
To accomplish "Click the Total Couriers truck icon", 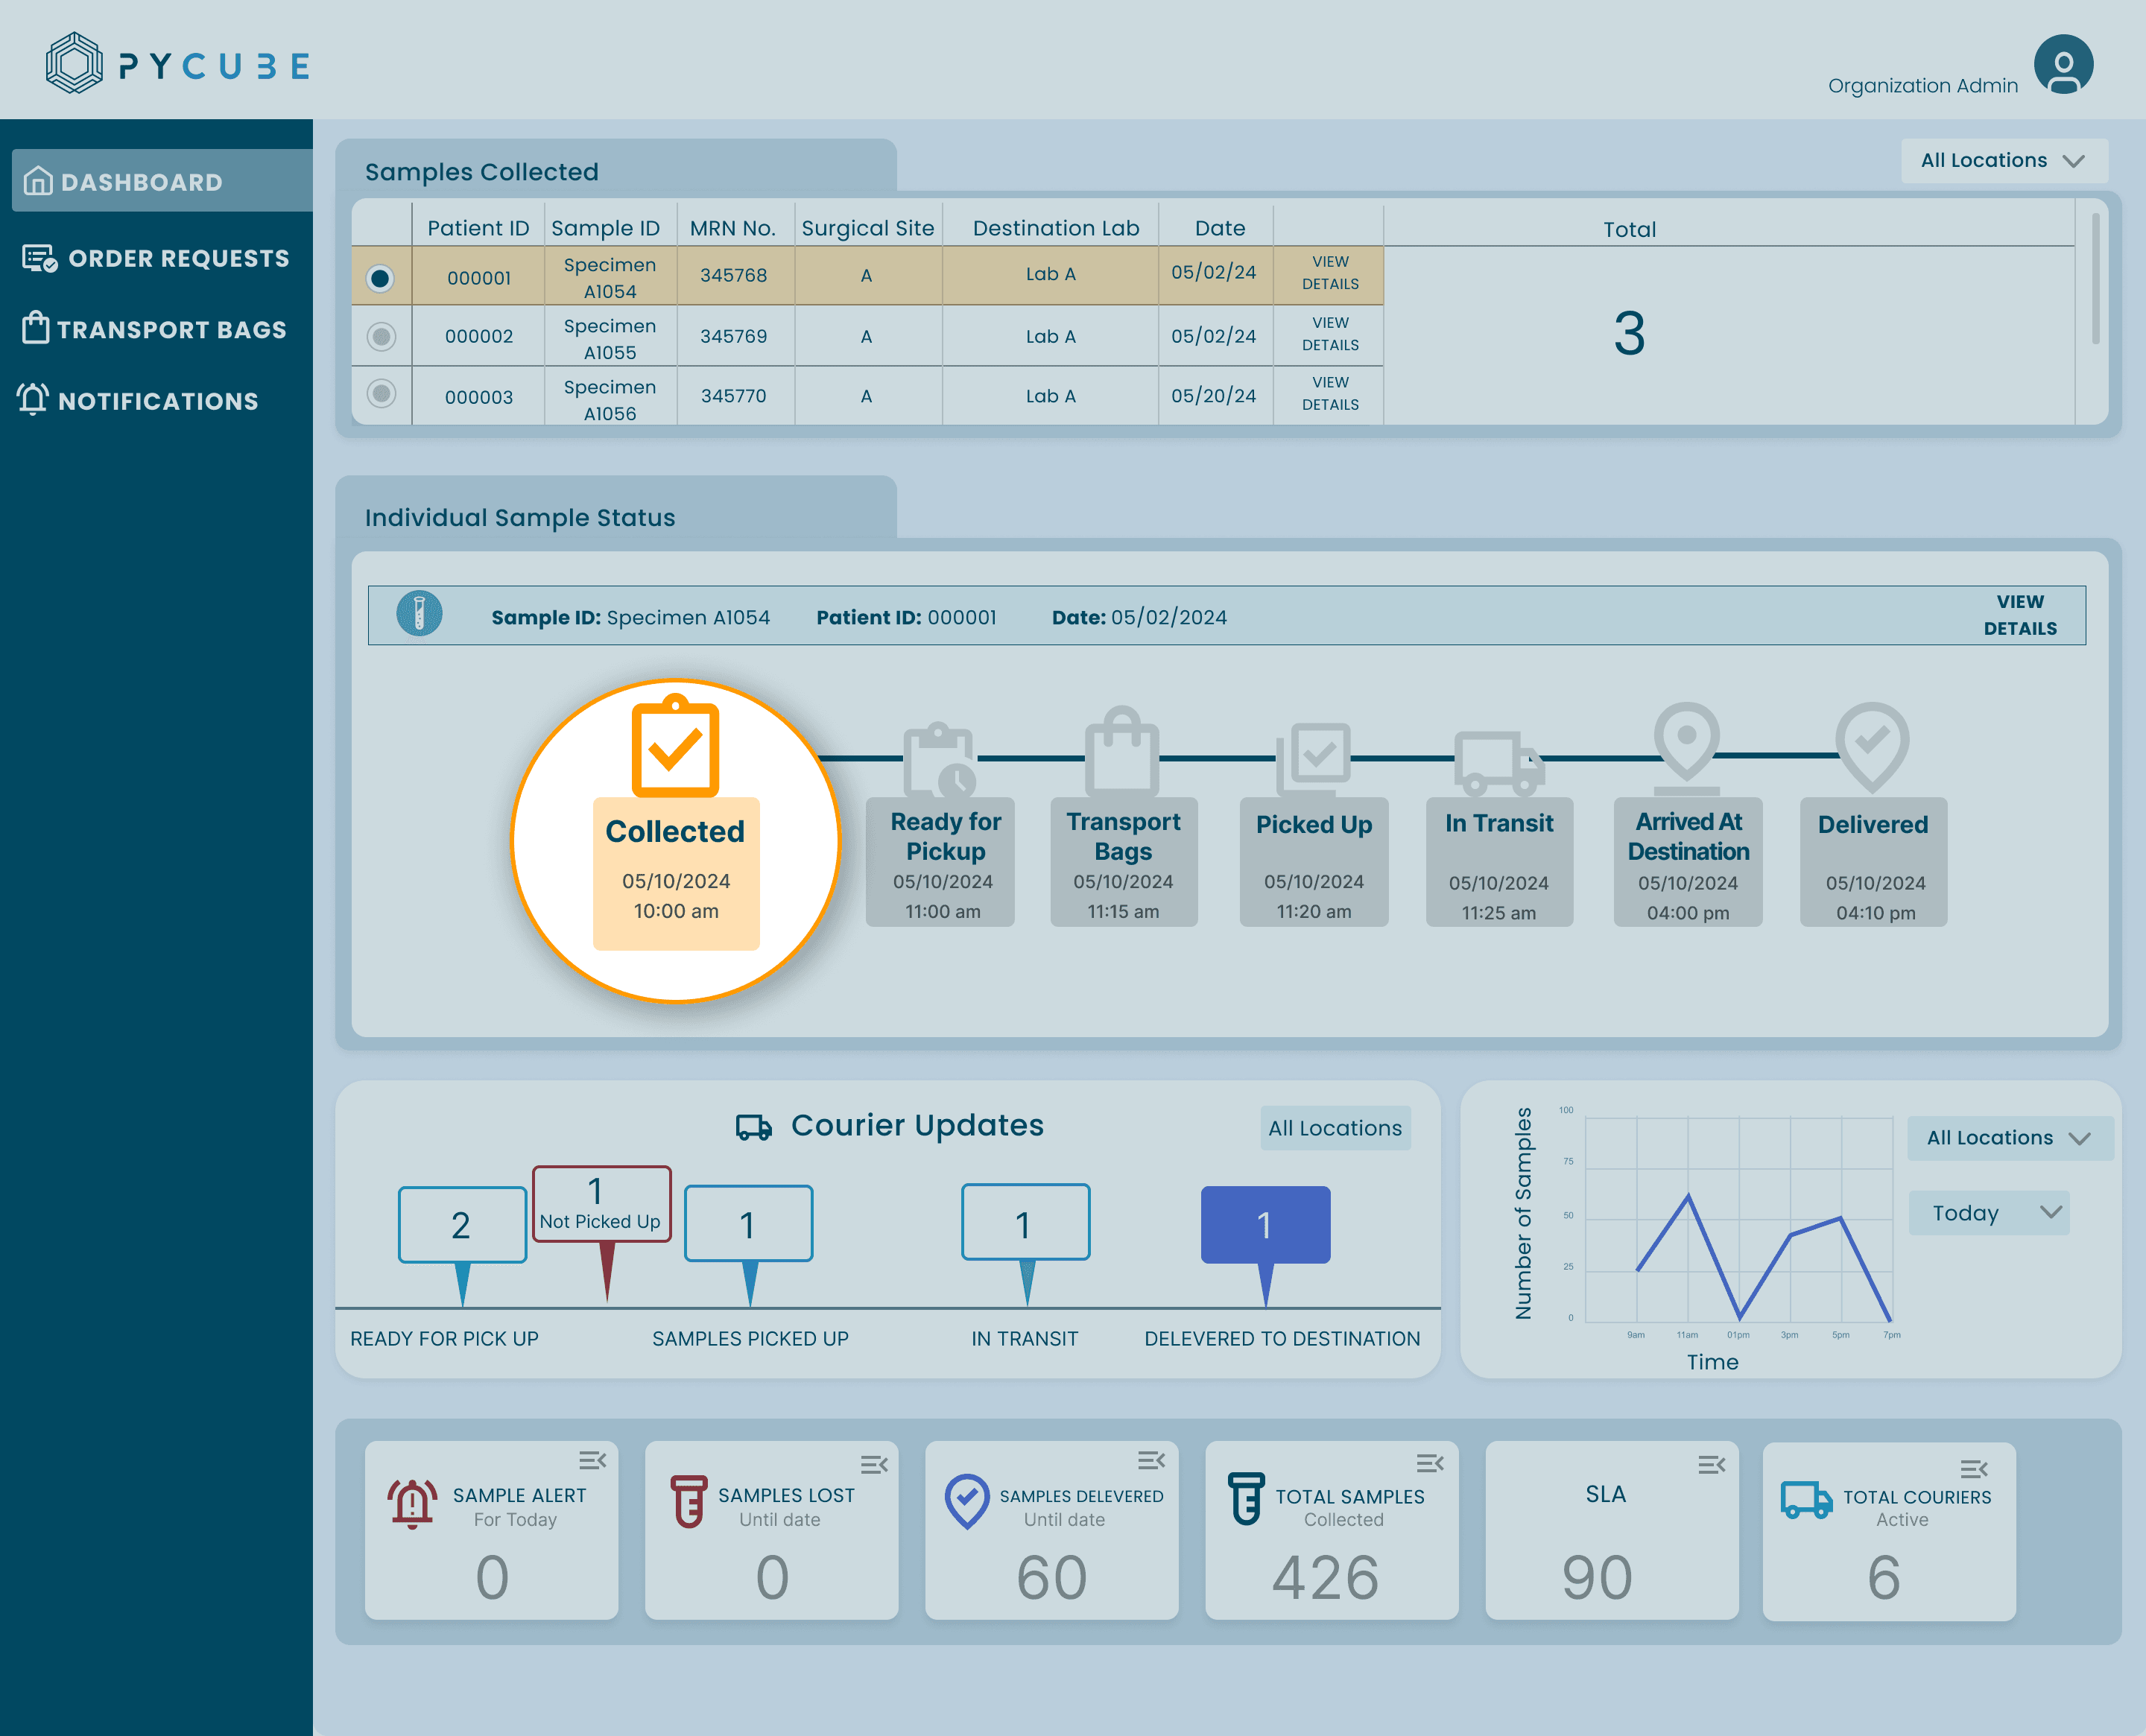I will (x=1806, y=1500).
